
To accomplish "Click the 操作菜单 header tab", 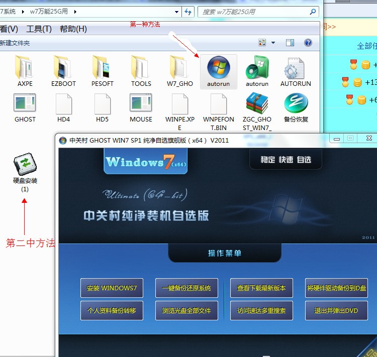I will pos(225,253).
